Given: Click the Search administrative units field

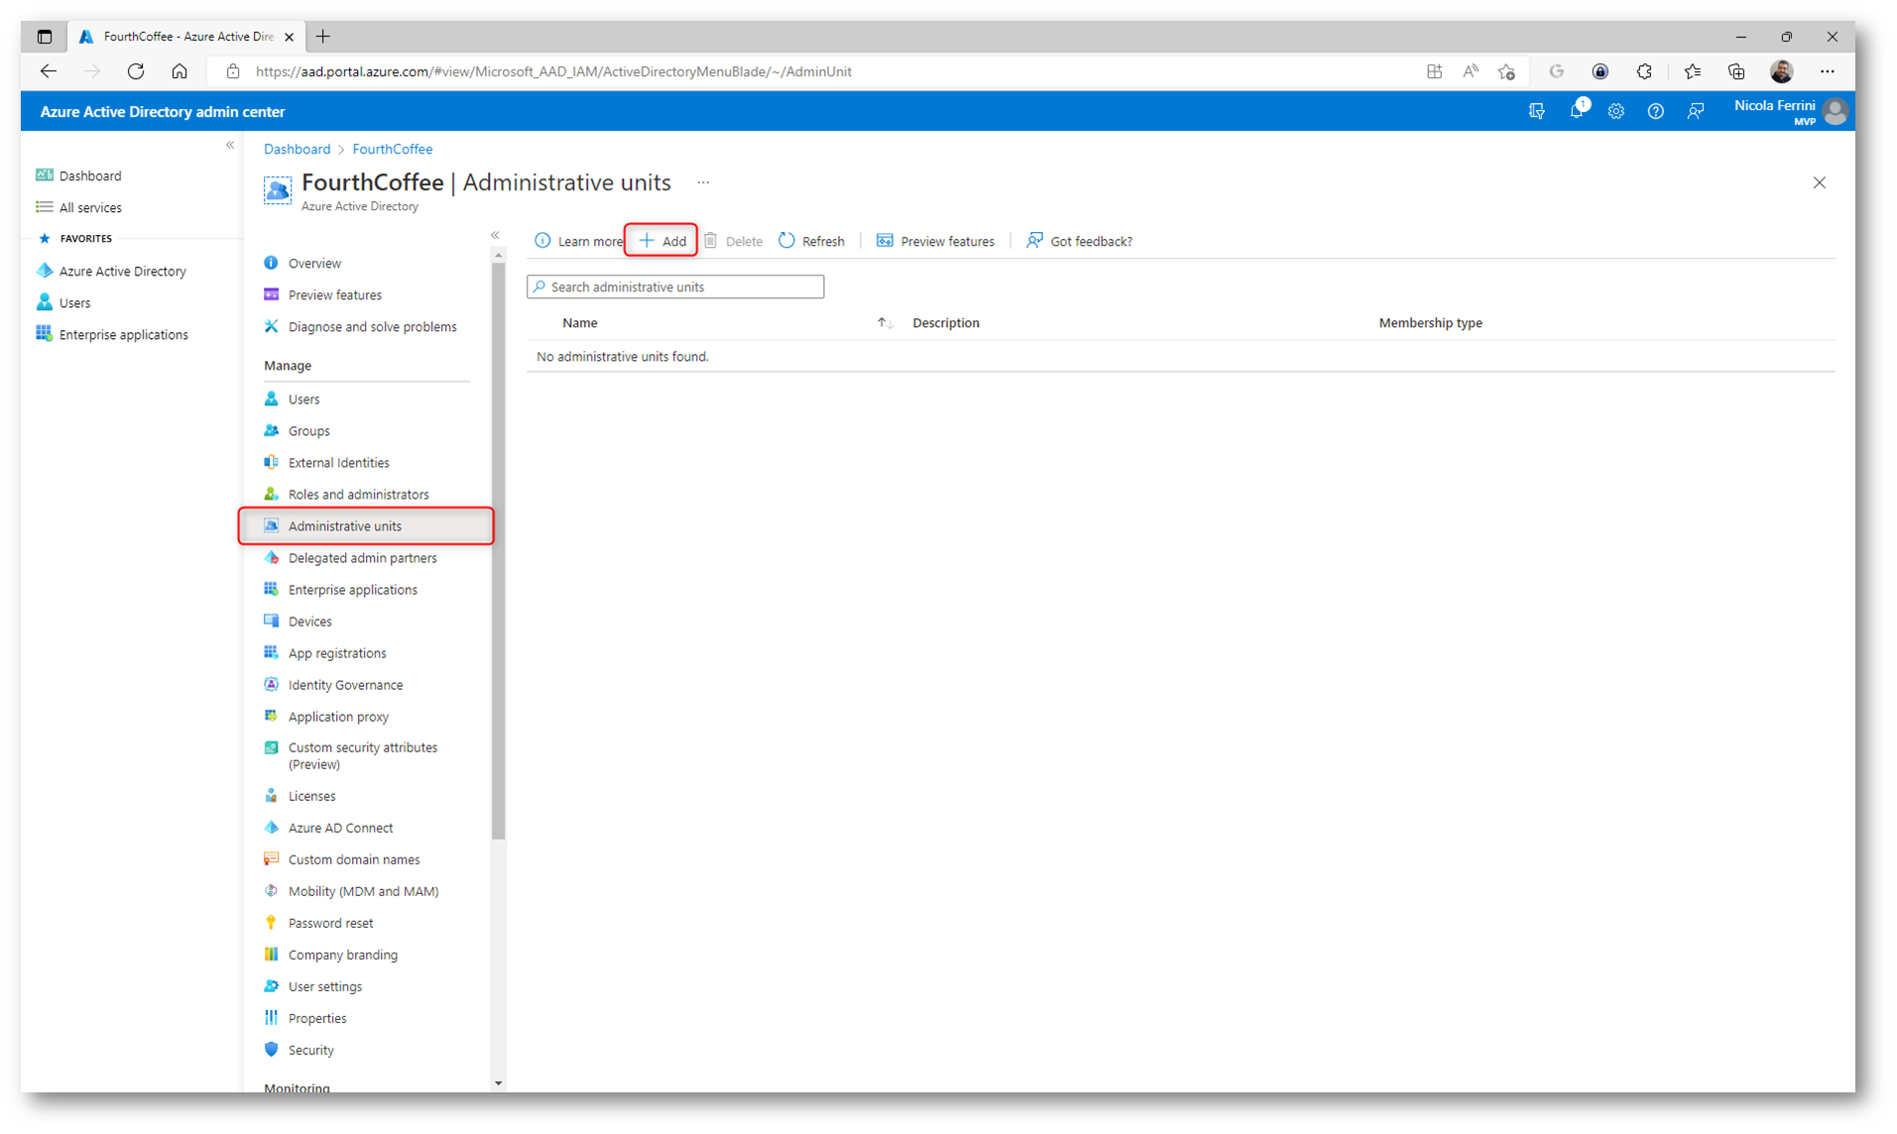Looking at the screenshot, I should (676, 286).
